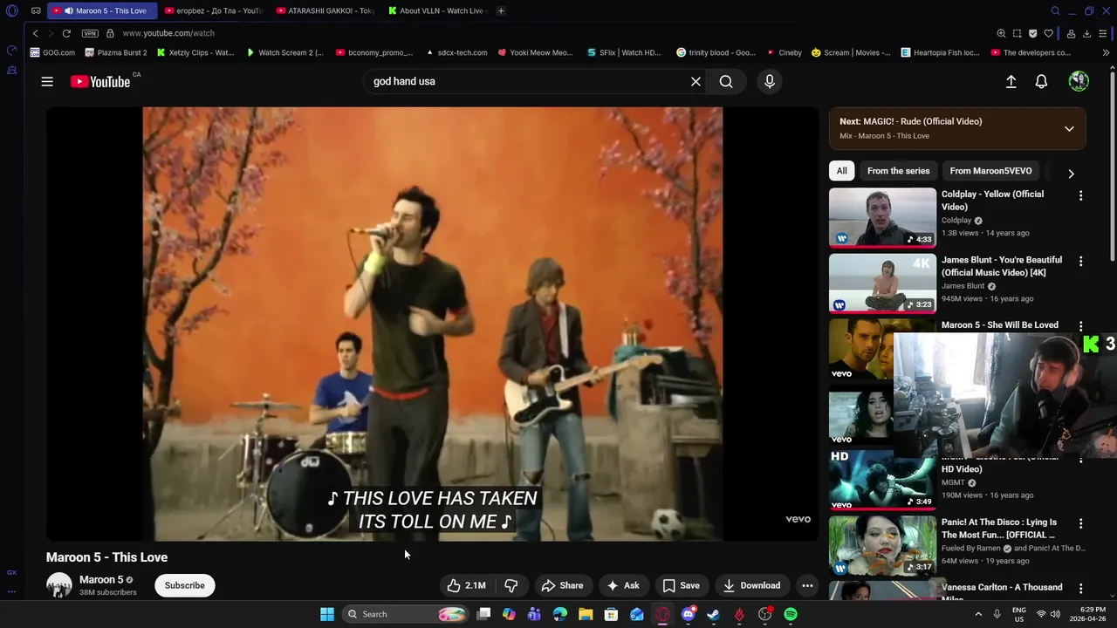Open Opera snapshot tool icon
The height and width of the screenshot is (628, 1117).
[1017, 33]
